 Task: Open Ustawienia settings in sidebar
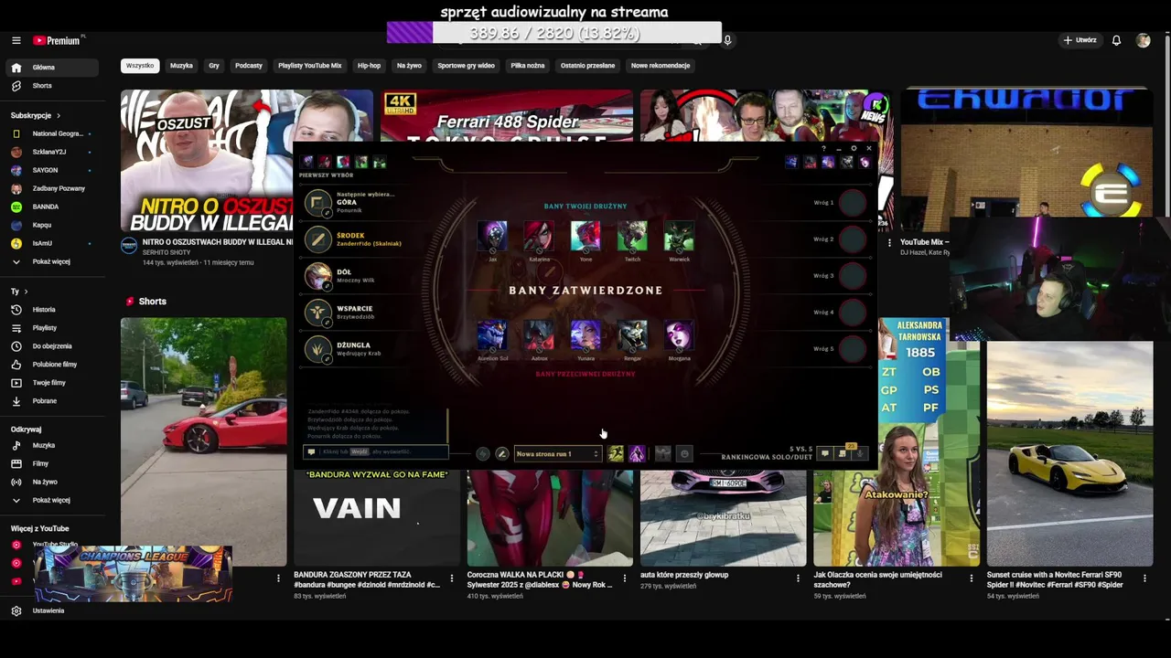click(53, 610)
